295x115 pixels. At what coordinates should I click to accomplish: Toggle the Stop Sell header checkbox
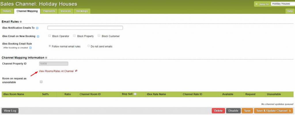135,94
